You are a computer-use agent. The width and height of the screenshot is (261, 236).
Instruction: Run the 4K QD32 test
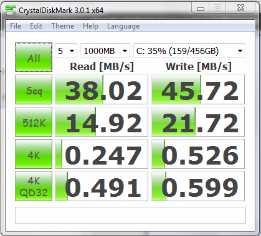34,186
